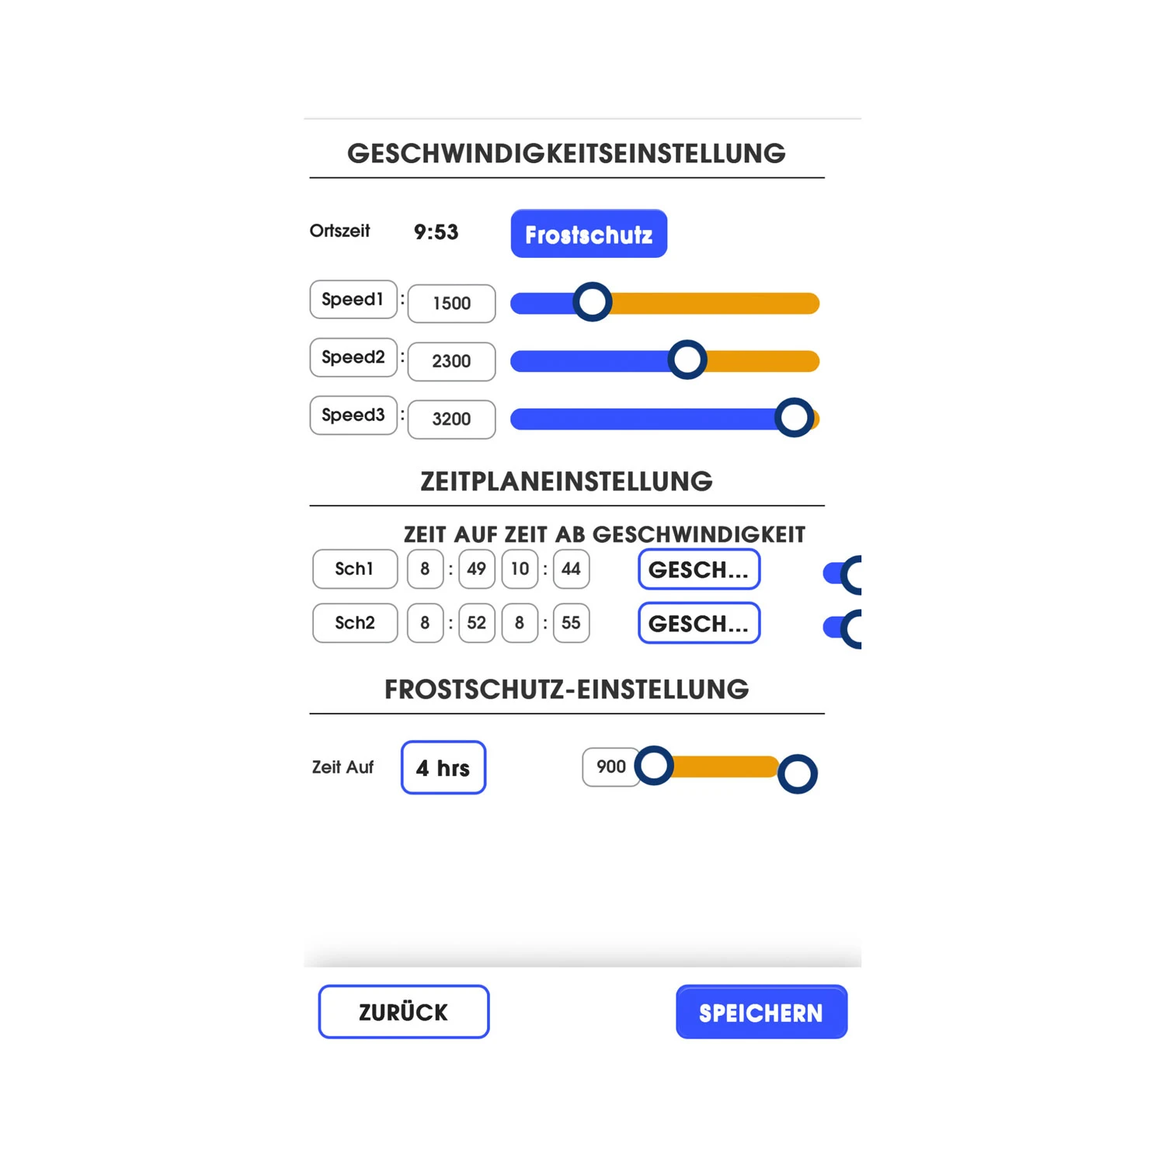Click the Speed1 slider handle
1165x1165 pixels.
[x=593, y=302]
